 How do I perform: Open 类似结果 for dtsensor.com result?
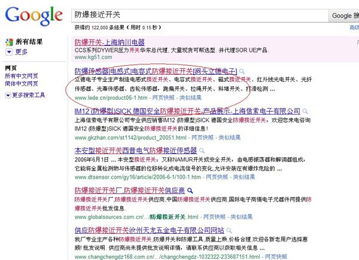coord(244,177)
